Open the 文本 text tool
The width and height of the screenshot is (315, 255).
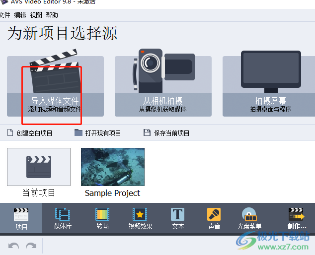178,218
